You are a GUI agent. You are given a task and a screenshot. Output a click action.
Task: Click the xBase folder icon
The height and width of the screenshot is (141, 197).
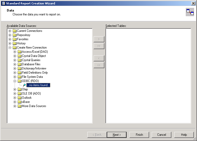click(19, 102)
